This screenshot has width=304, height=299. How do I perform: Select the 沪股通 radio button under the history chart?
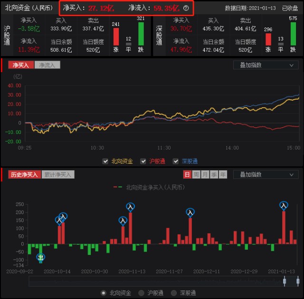click(142, 293)
